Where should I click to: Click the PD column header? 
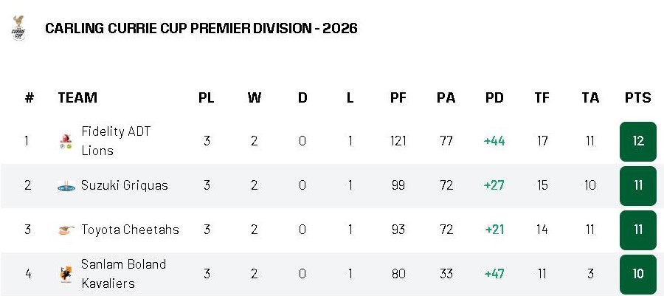click(x=494, y=98)
